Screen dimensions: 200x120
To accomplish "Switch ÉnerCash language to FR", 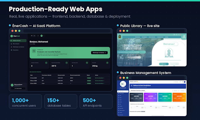I will (32, 36).
